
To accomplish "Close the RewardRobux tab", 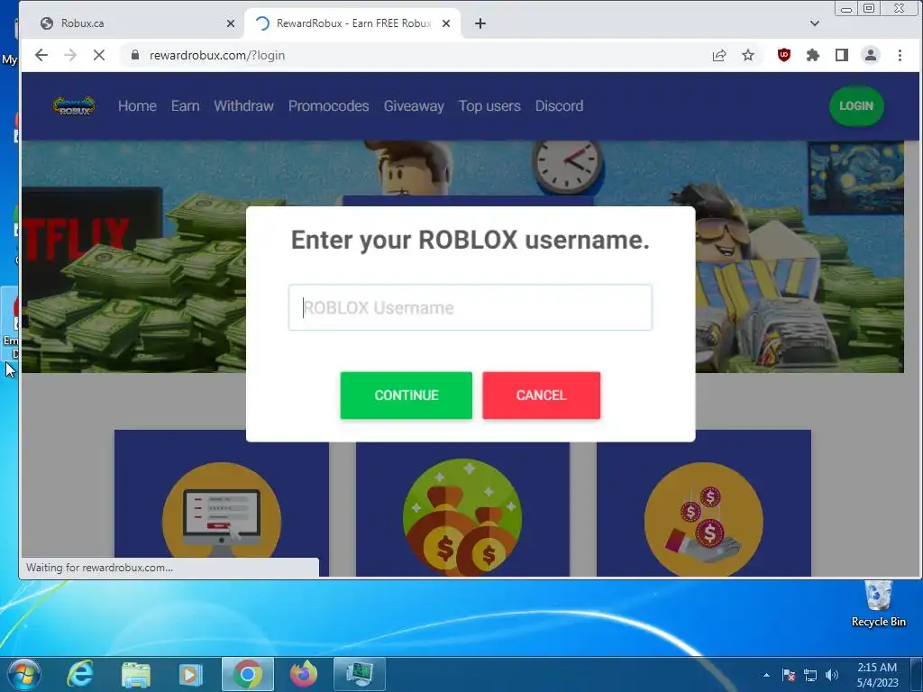I will (x=446, y=23).
